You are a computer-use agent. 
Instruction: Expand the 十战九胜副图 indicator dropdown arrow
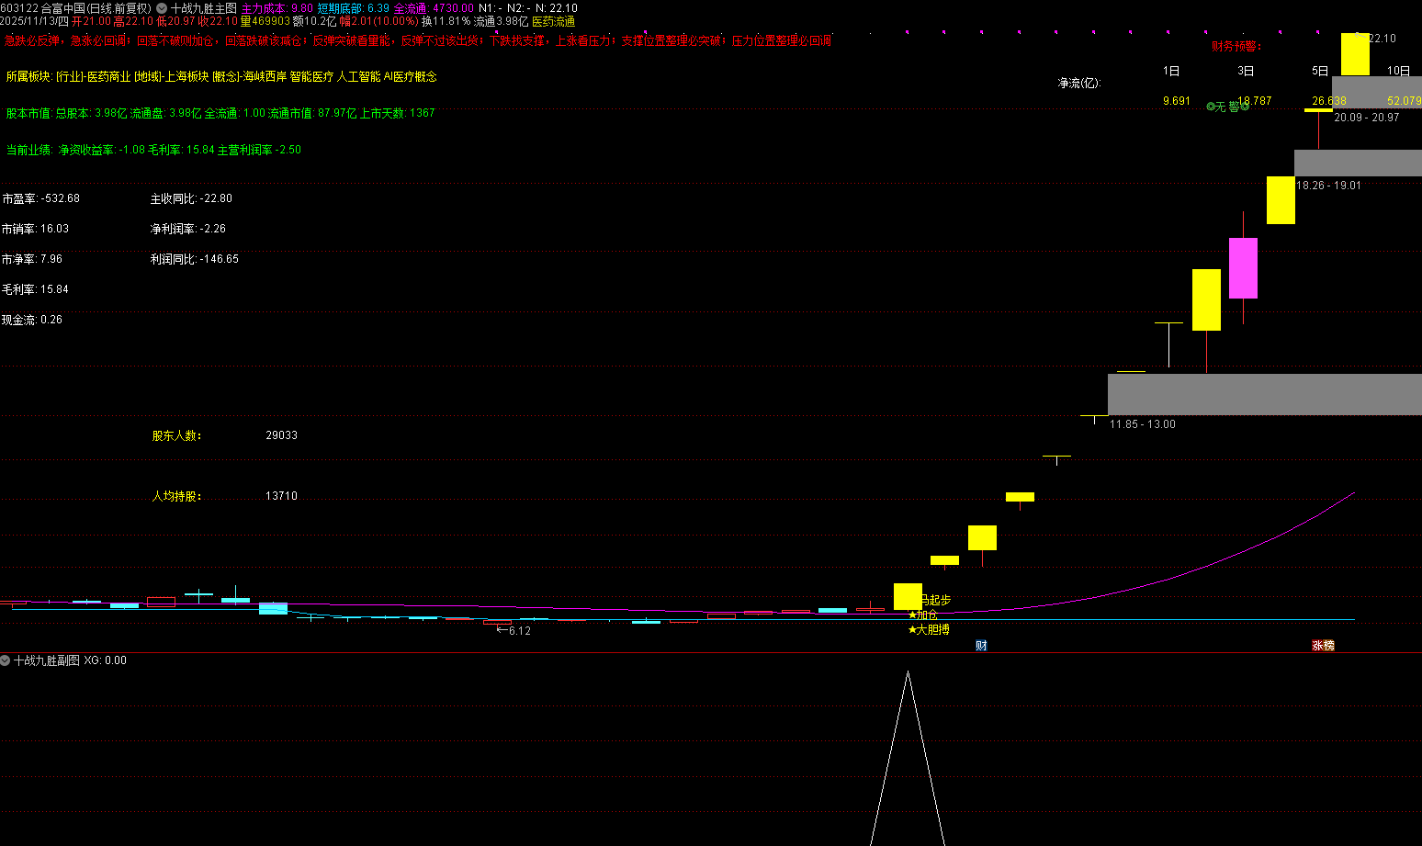[x=6, y=660]
